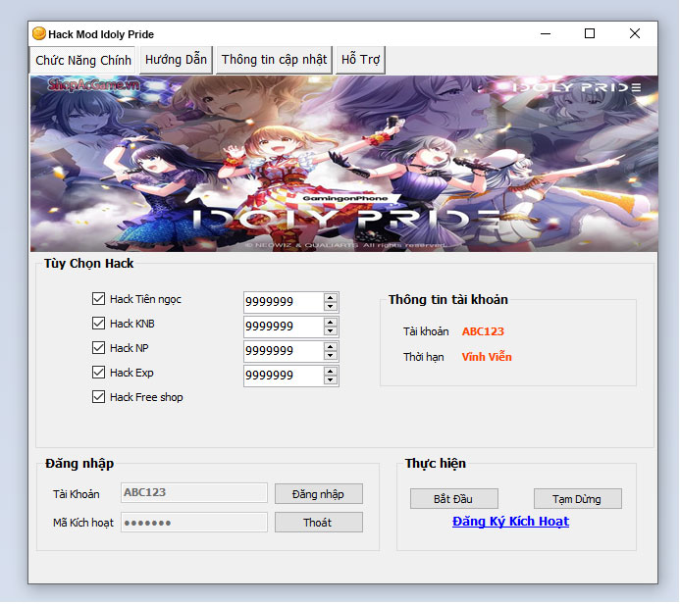Toggle the Hack KNB checkbox
680x604 pixels.
[98, 324]
